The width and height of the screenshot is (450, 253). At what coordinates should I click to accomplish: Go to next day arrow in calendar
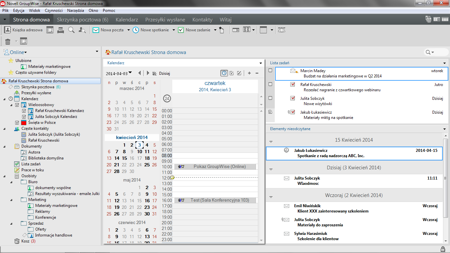[148, 73]
